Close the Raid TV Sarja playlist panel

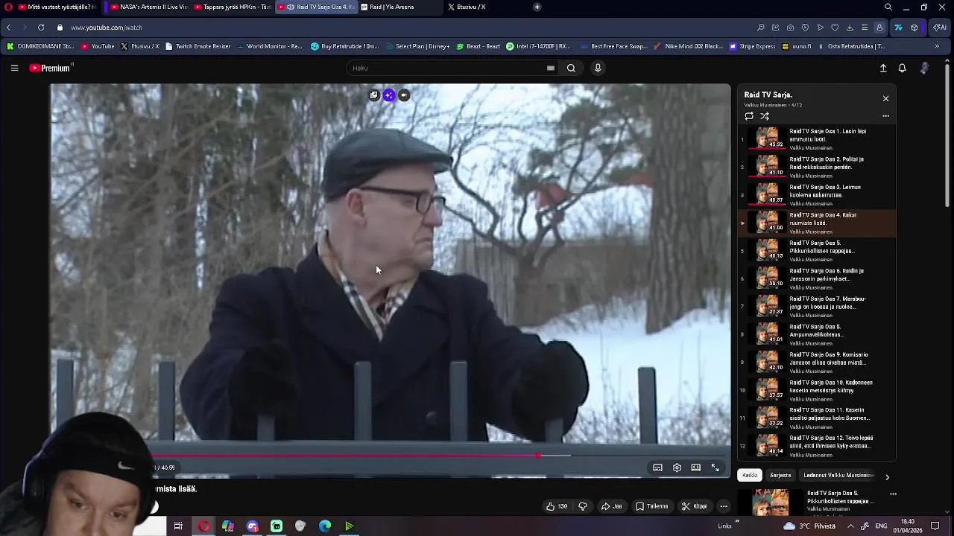(885, 98)
